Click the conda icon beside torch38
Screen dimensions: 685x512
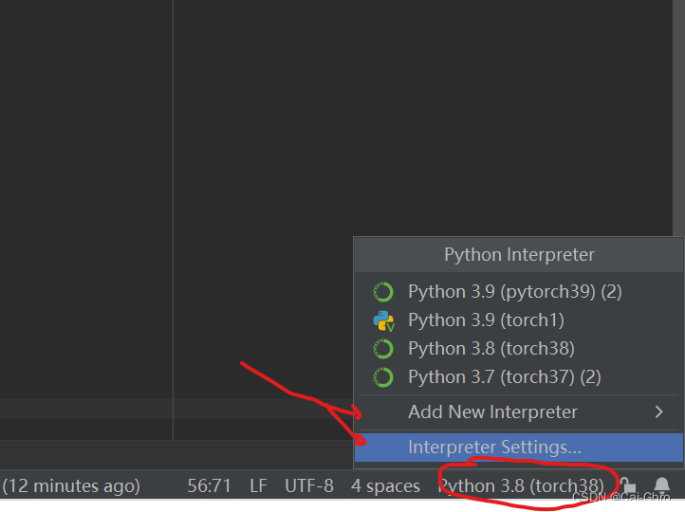pyautogui.click(x=383, y=349)
